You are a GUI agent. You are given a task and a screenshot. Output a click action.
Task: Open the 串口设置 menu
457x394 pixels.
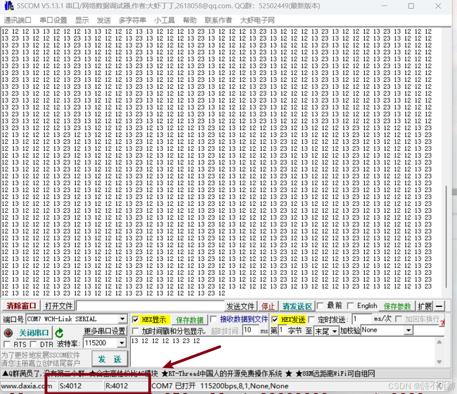click(53, 20)
